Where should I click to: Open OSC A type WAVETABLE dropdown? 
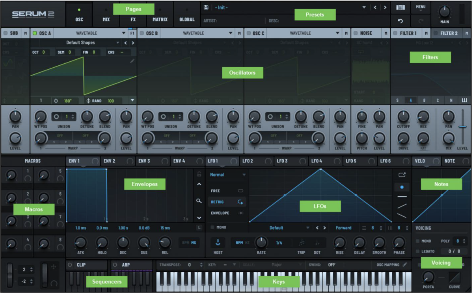point(124,33)
